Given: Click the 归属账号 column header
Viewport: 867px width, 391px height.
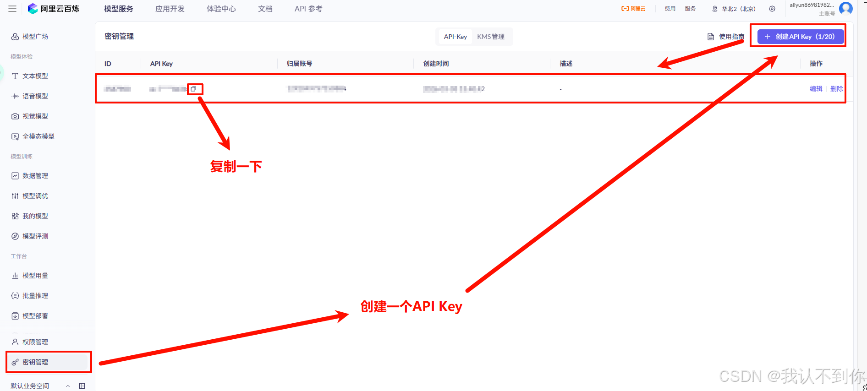Looking at the screenshot, I should [x=300, y=64].
